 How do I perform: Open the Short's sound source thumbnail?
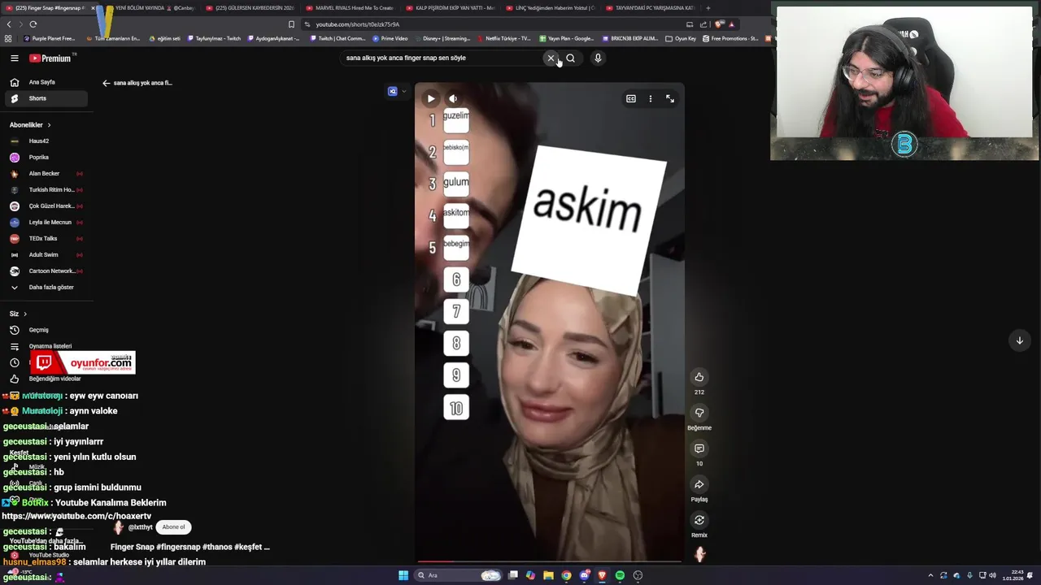tap(699, 555)
